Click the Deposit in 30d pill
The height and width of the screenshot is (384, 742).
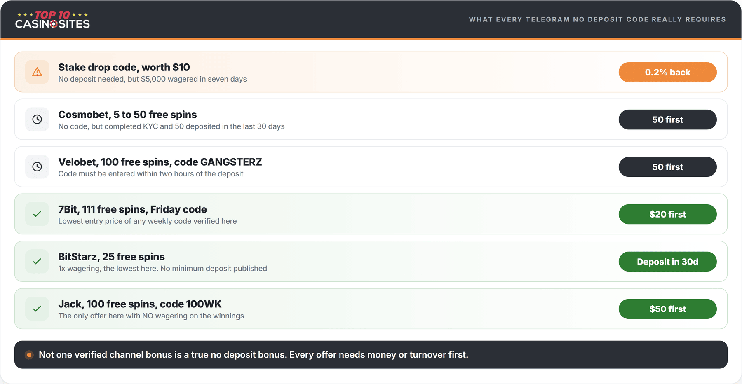click(667, 262)
